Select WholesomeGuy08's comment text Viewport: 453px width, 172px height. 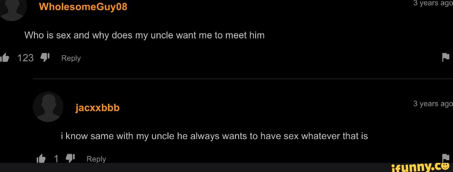click(145, 35)
